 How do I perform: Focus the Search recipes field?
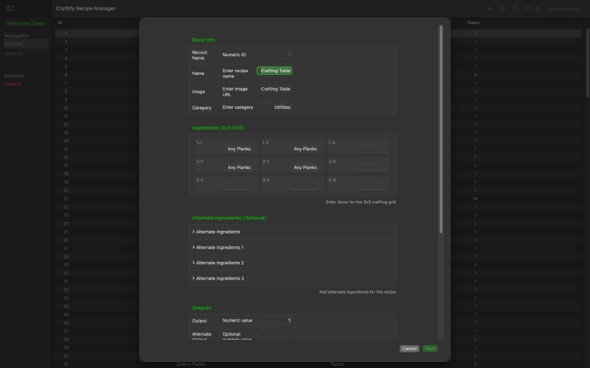[564, 9]
